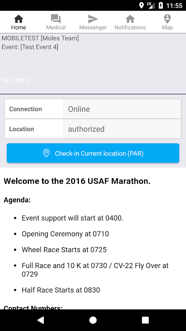Click the status bar location indicator

coord(141,5)
